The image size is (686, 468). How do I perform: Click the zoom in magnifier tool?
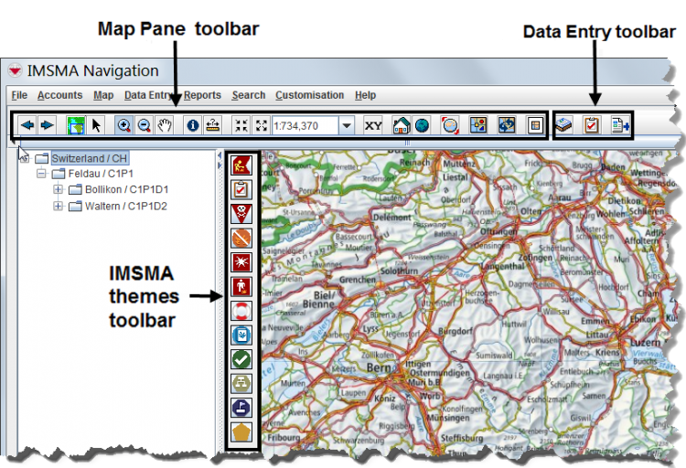point(123,126)
